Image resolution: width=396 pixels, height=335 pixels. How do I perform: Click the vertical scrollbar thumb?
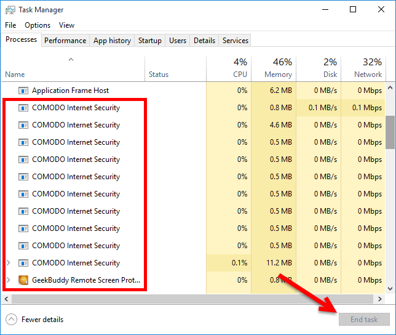pos(390,132)
